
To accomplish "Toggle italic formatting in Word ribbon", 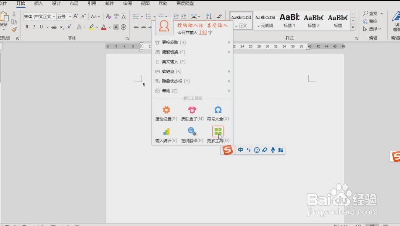I will tap(34, 27).
